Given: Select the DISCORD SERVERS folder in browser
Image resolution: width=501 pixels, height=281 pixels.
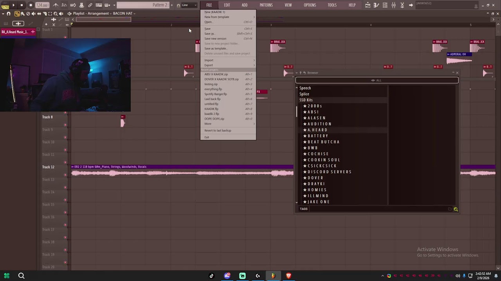Looking at the screenshot, I should (329, 172).
